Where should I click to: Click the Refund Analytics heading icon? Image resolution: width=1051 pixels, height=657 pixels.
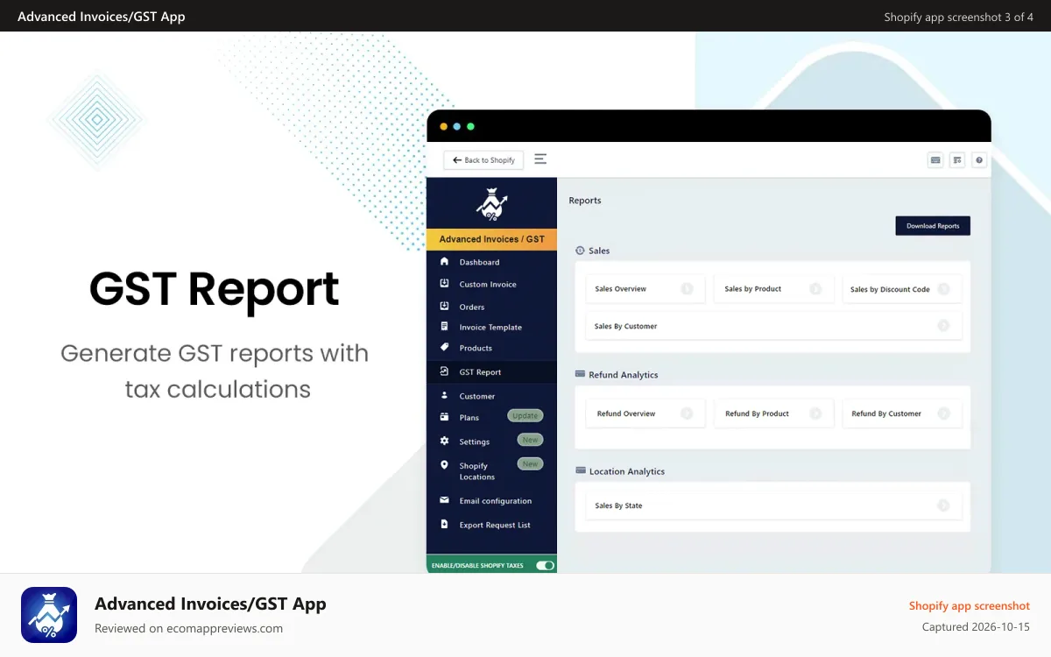coord(580,374)
